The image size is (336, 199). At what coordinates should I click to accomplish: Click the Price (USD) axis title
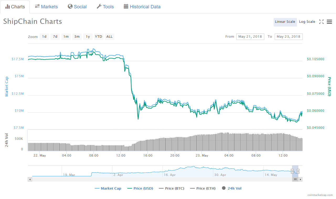click(x=329, y=86)
